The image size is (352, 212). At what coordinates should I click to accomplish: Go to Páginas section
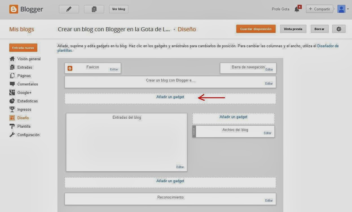point(24,76)
